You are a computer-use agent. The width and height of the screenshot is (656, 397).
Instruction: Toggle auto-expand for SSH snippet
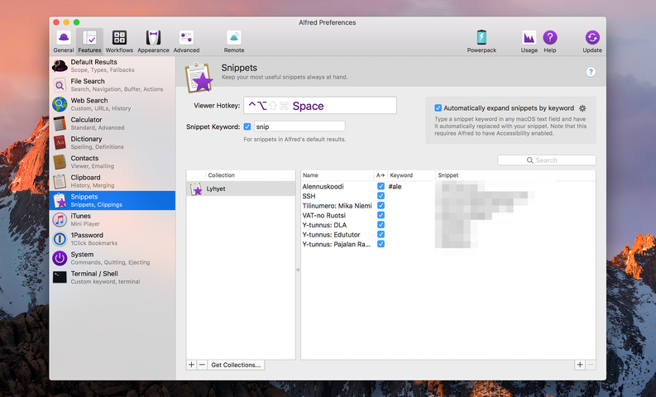[381, 196]
